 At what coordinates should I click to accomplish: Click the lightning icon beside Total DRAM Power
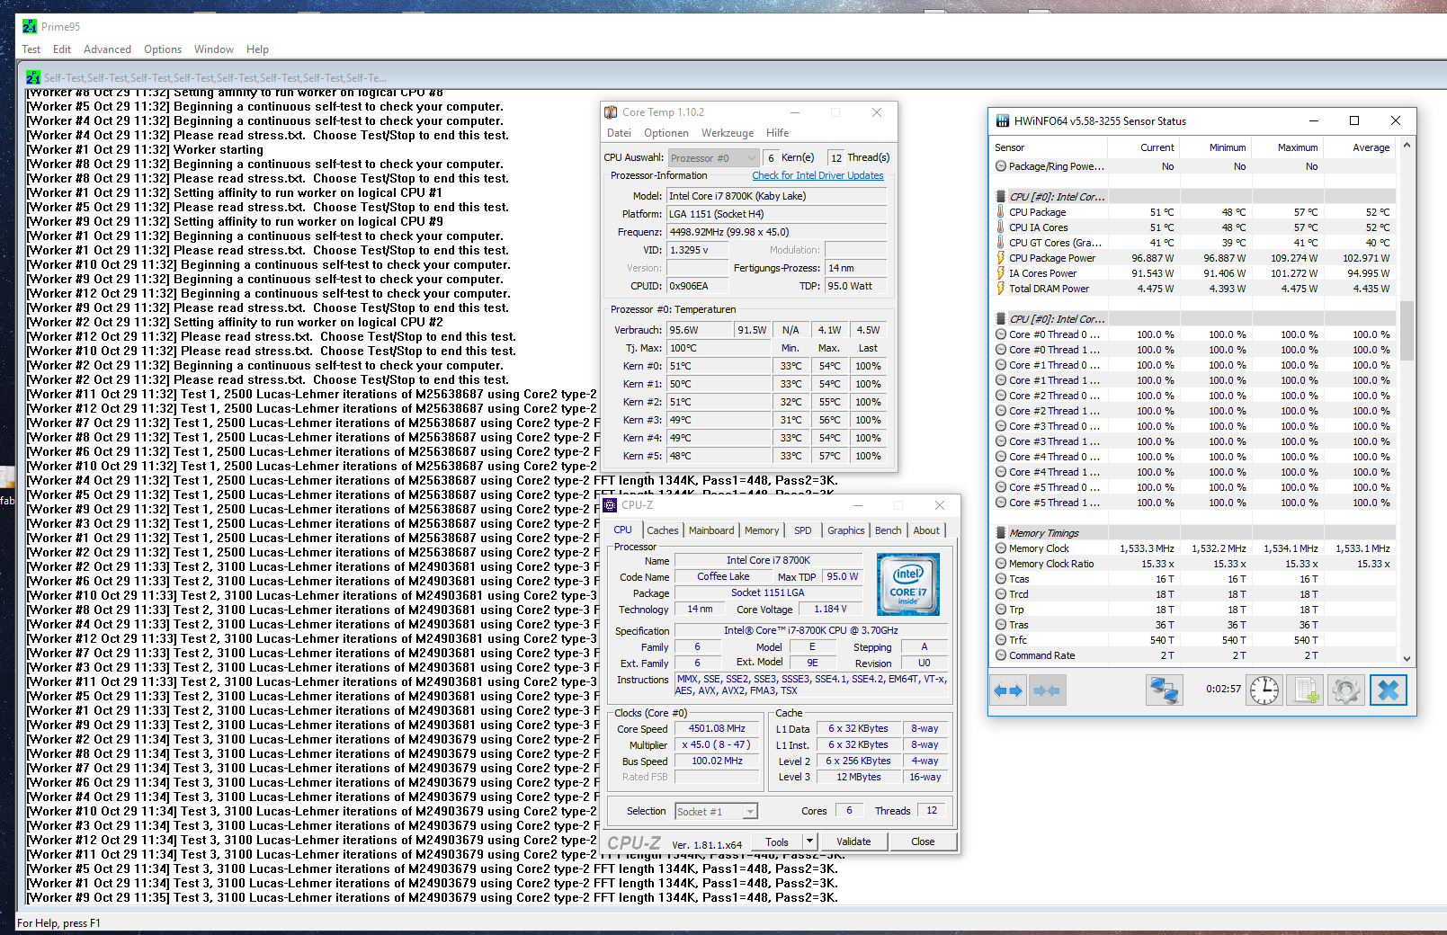[1000, 289]
